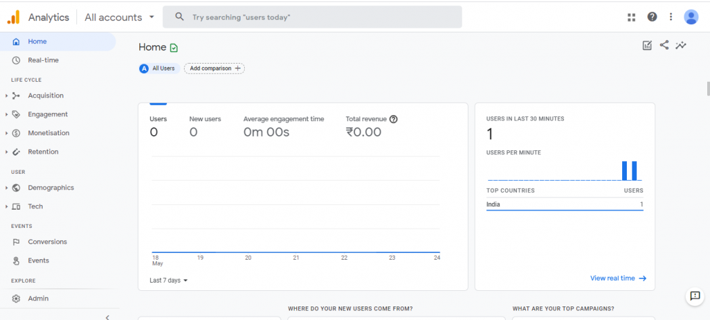Screen dimensions: 710x320
Task: Click the magnifier search icon
Action: click(180, 17)
